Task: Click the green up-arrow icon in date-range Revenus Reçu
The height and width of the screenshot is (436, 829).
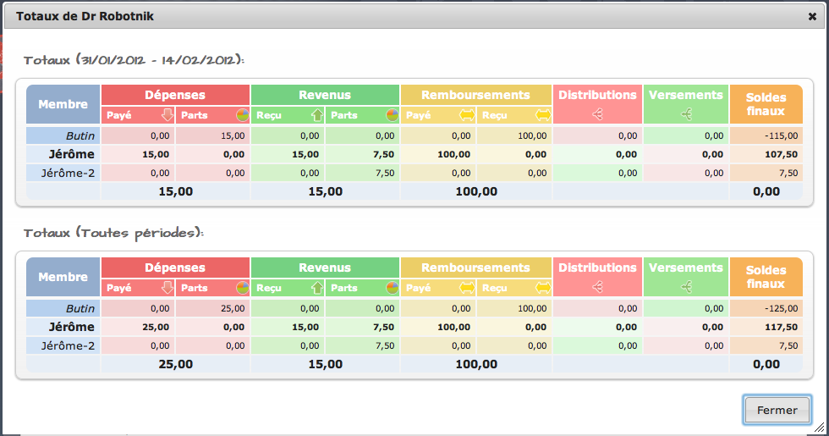Action: coord(317,115)
